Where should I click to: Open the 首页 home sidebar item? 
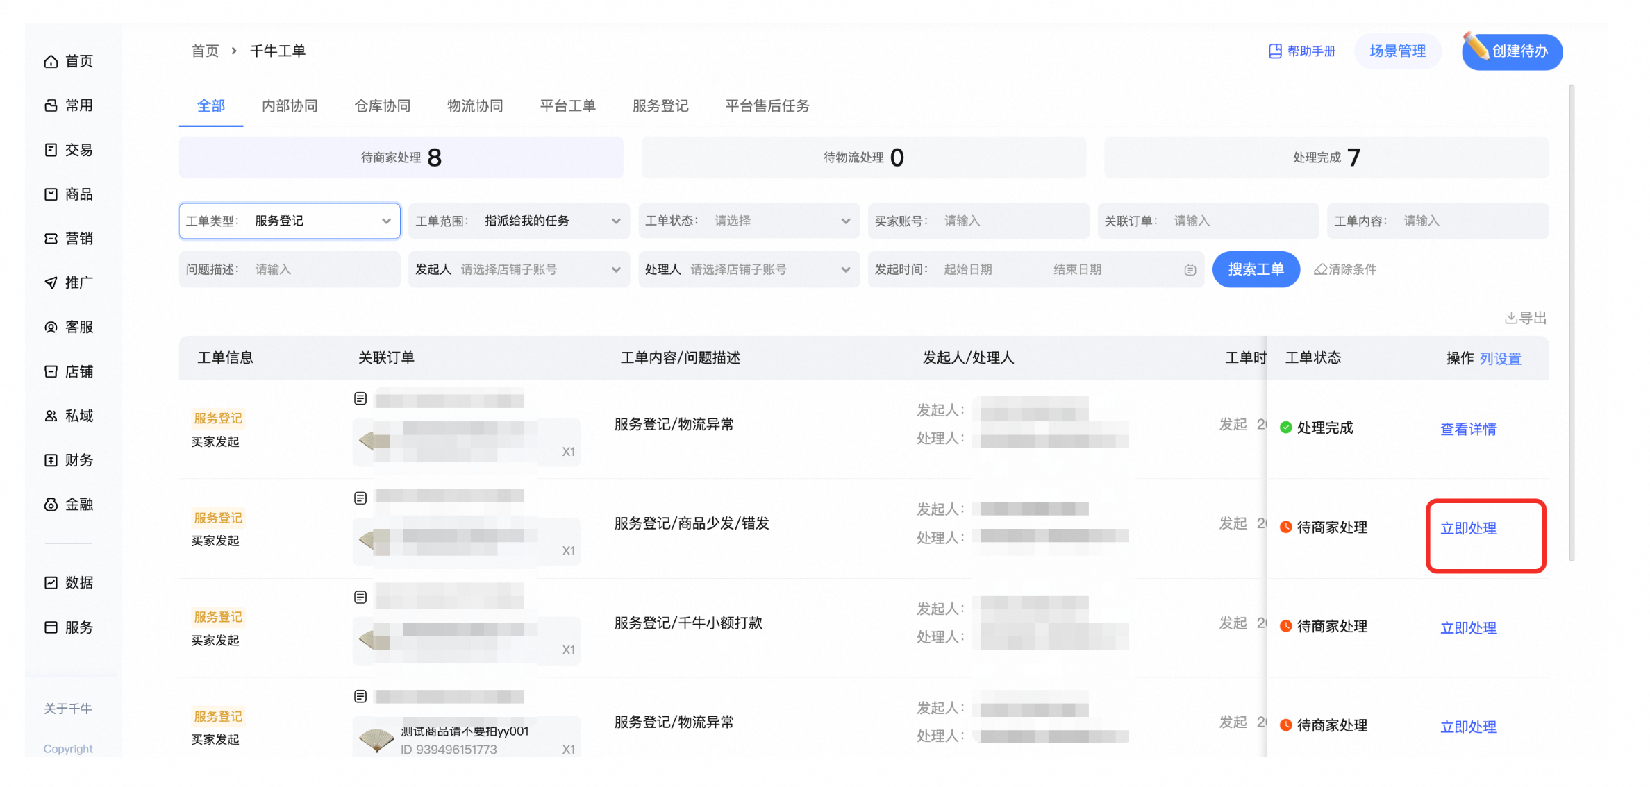click(68, 61)
